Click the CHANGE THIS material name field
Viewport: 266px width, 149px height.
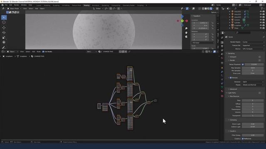click(110, 51)
